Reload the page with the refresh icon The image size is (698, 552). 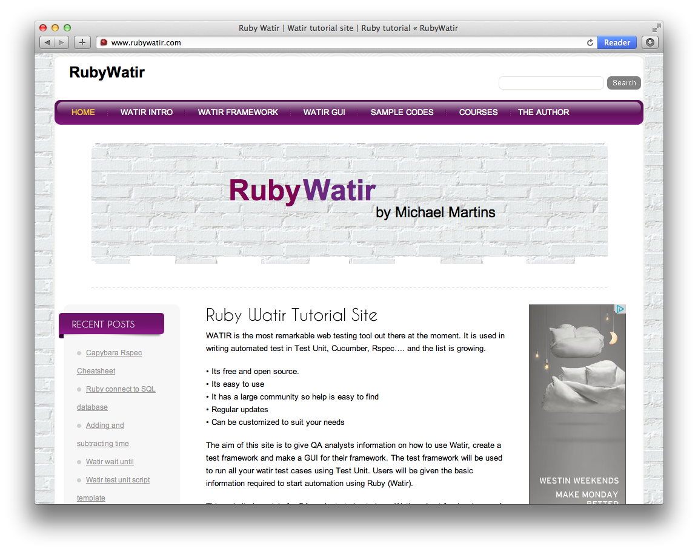click(590, 43)
